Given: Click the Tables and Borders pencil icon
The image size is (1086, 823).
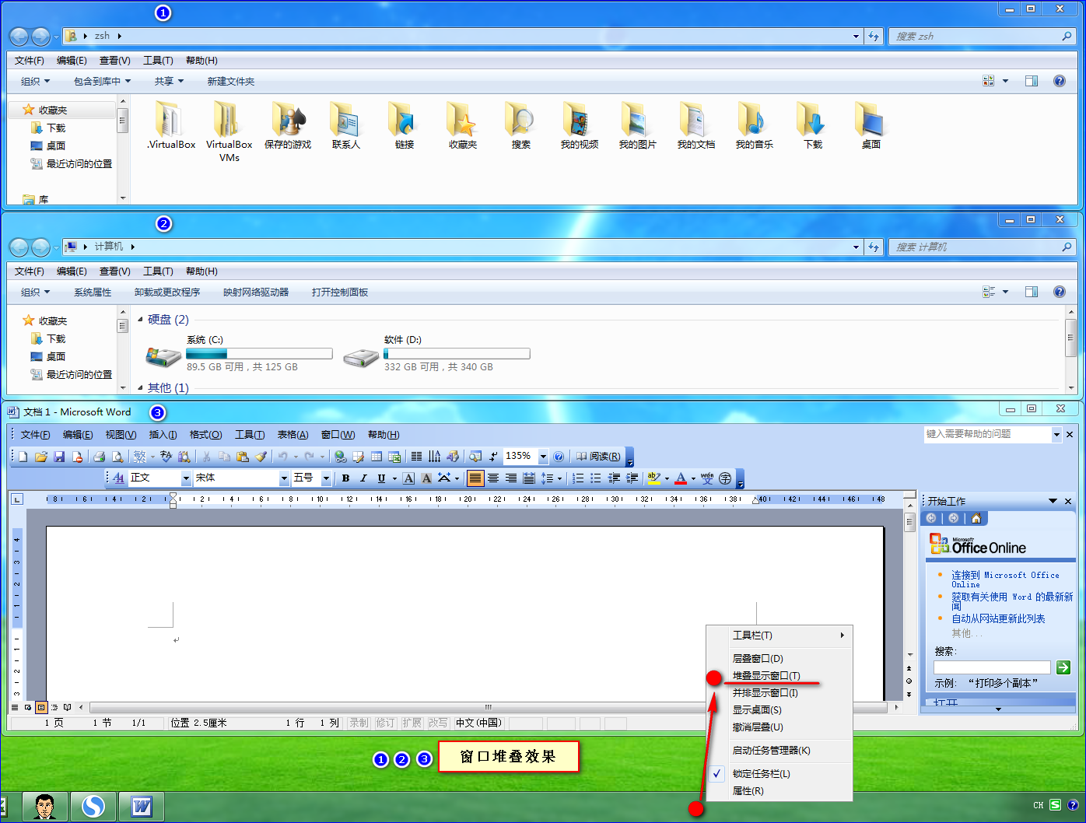Looking at the screenshot, I should (x=358, y=457).
